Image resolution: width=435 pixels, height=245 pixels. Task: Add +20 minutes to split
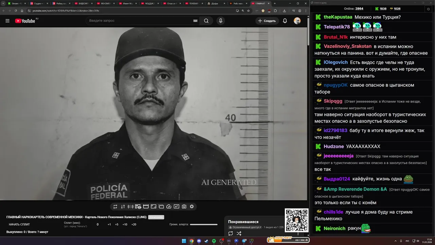(134, 225)
